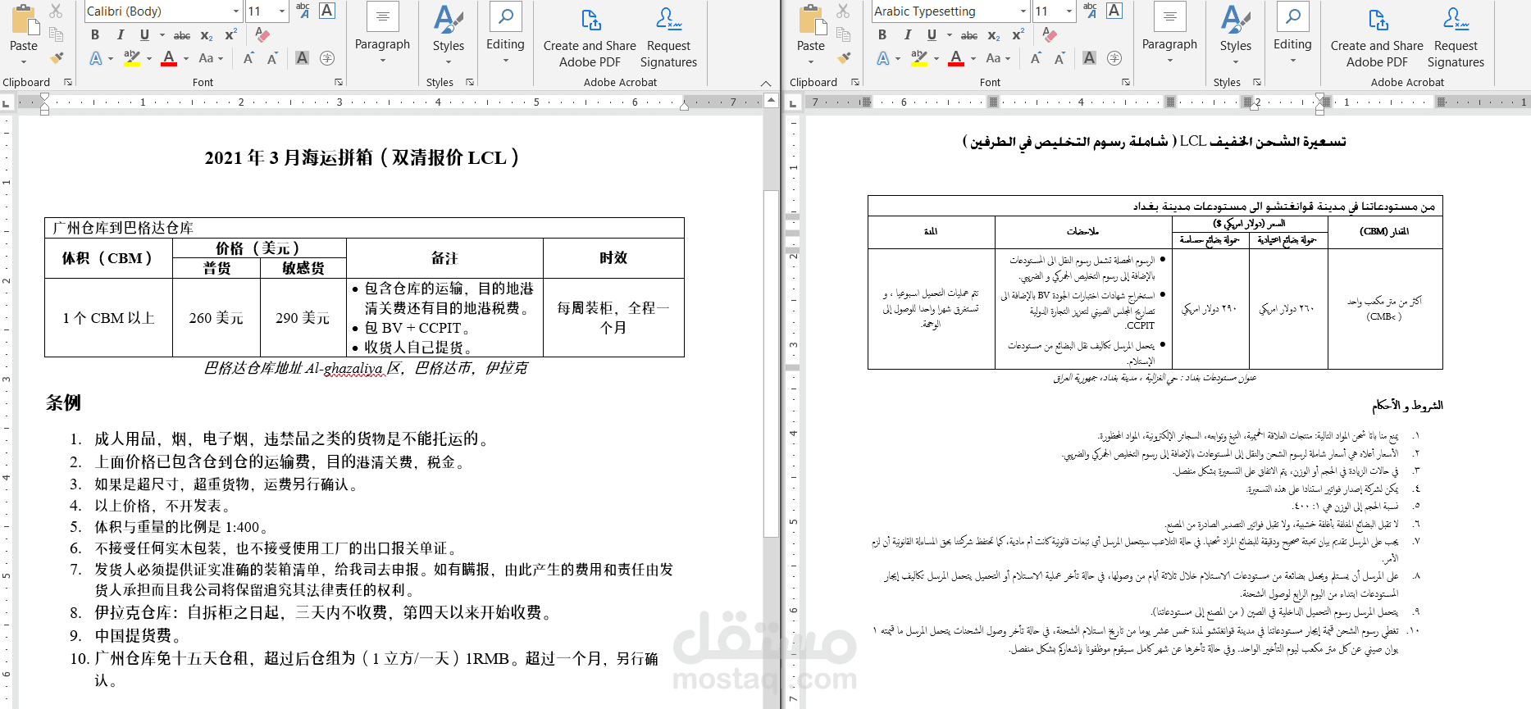The image size is (1531, 709).
Task: Click Grow Font in left window
Action: [x=248, y=58]
